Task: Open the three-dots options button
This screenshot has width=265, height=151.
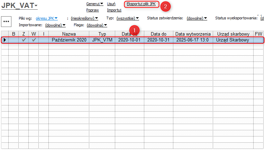Action: click(x=6, y=21)
